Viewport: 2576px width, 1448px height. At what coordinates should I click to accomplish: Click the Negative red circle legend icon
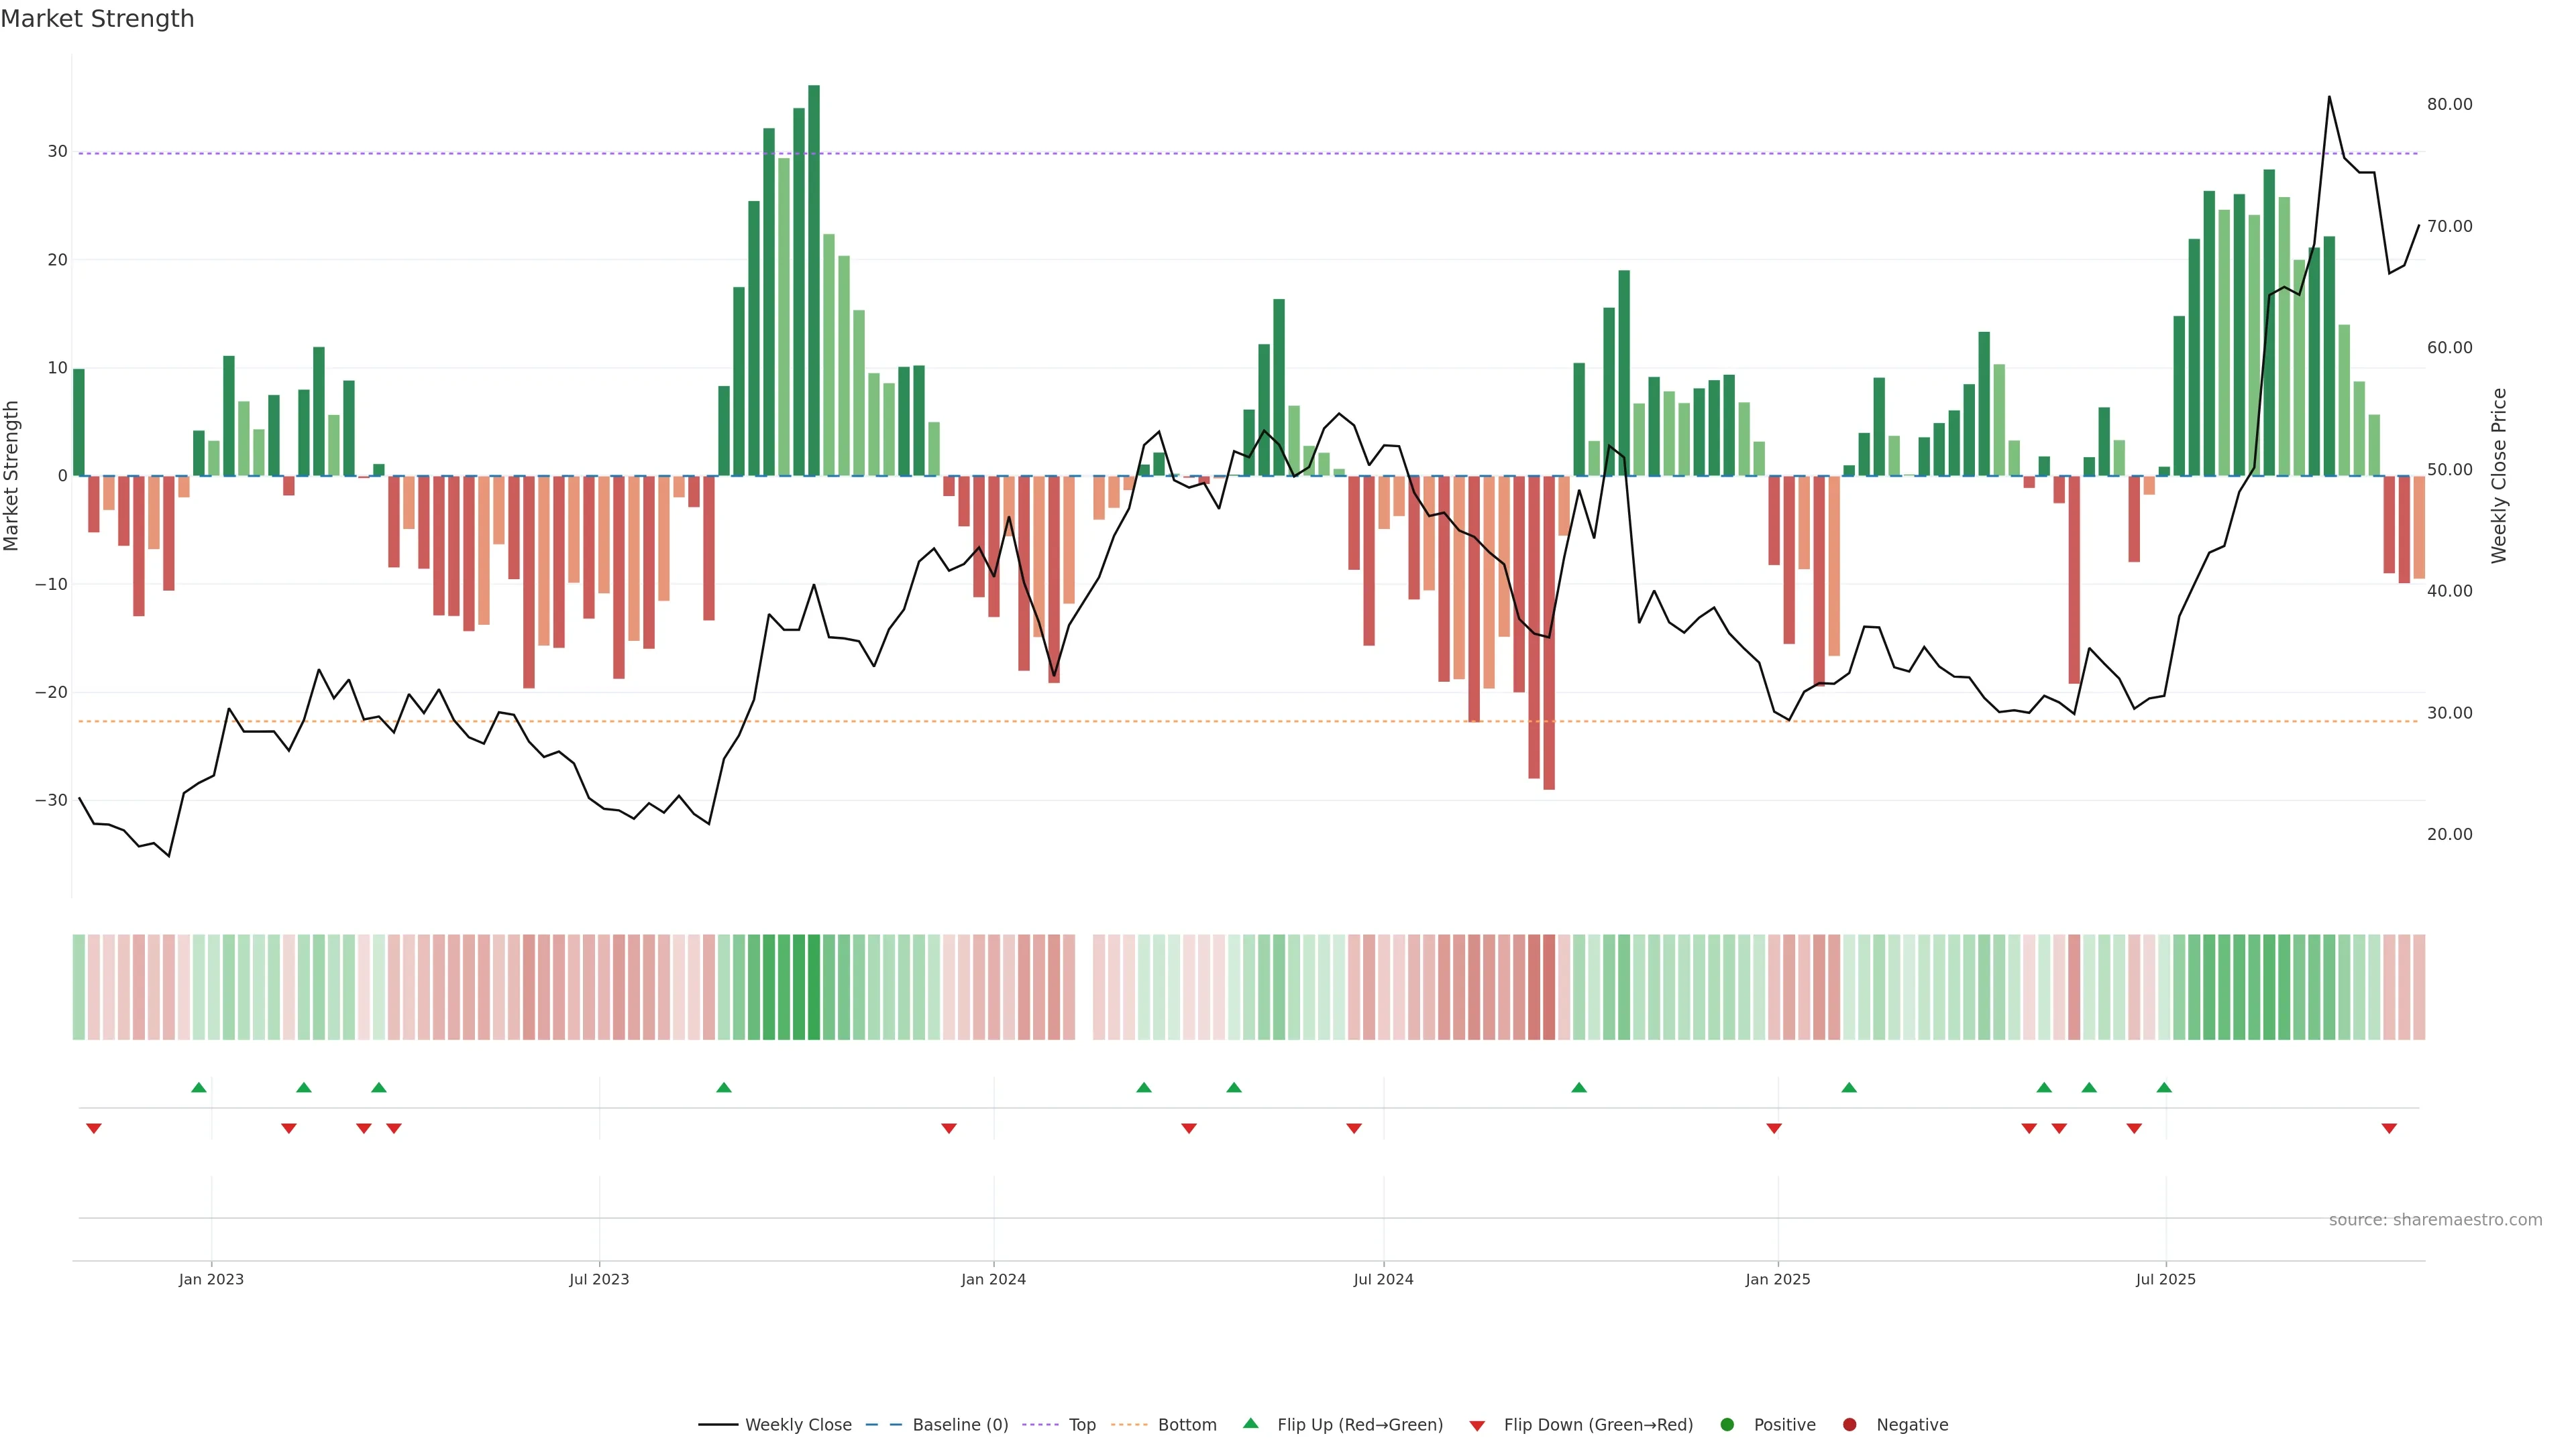[1849, 1425]
